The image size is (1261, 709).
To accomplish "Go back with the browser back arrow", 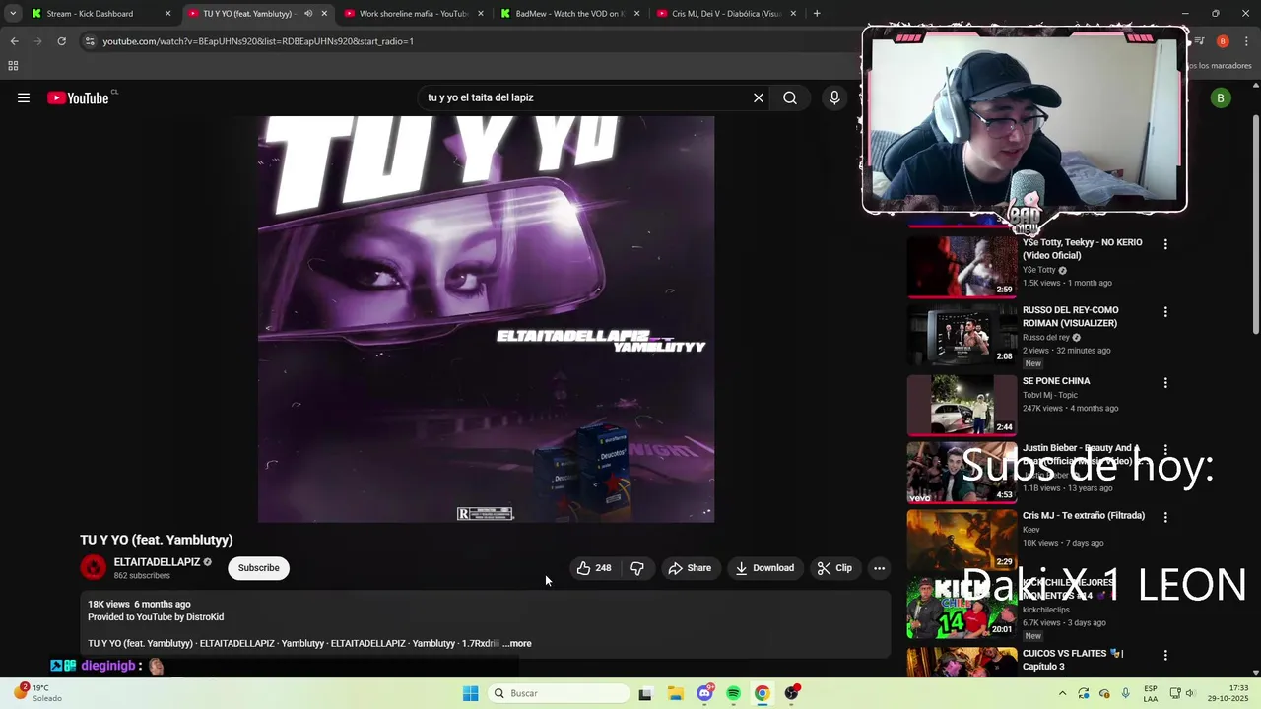I will click(x=14, y=41).
